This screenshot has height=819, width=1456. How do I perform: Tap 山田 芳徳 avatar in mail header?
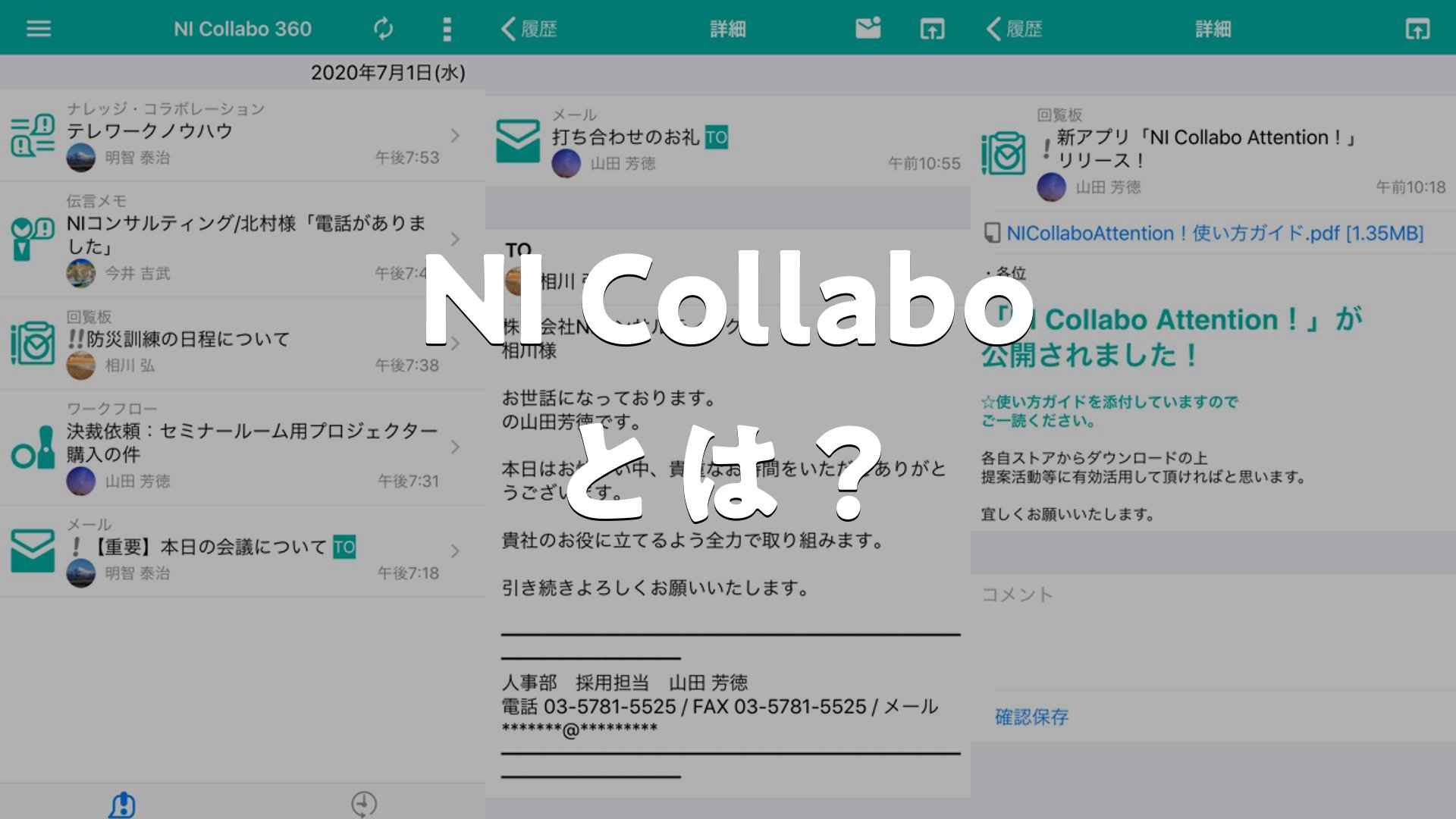pyautogui.click(x=566, y=164)
